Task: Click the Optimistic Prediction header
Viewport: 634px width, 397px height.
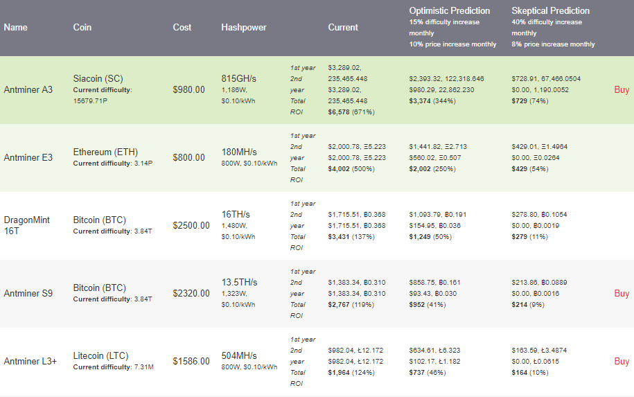Action: [x=450, y=11]
